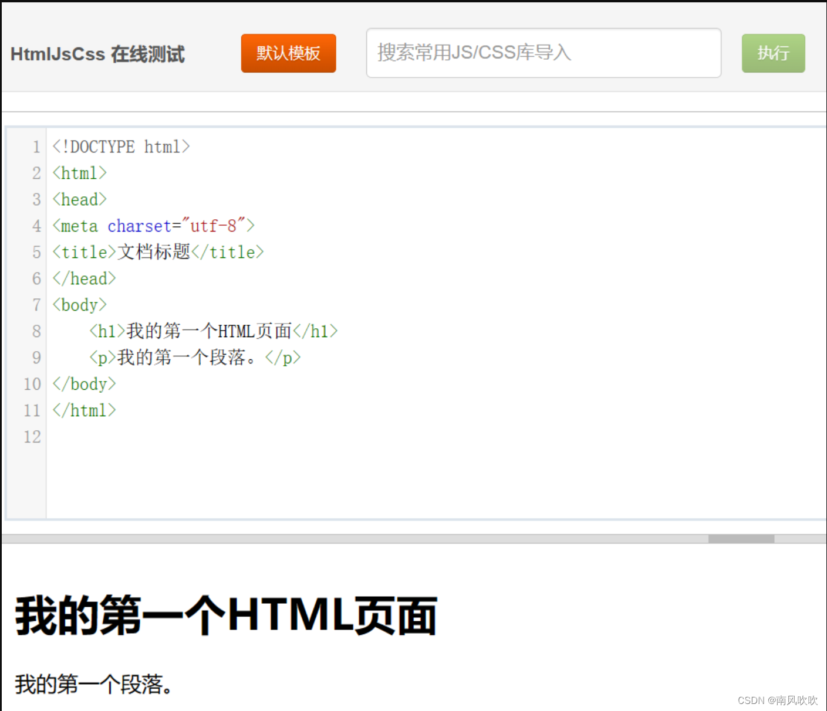Click code line <!DOCTYPE html>
The width and height of the screenshot is (827, 711).
coord(121,147)
